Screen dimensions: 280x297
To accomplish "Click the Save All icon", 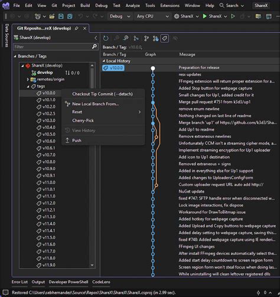I will click(x=70, y=17).
